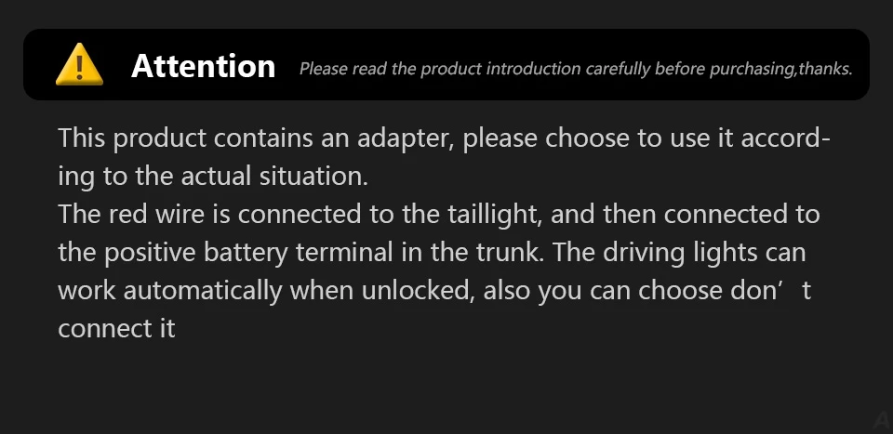Click the word "thanks." in the banner
This screenshot has height=434, width=893.
coord(826,69)
